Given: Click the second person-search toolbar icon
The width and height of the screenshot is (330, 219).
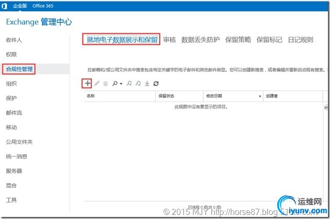Looking at the screenshot, I should 138,84.
